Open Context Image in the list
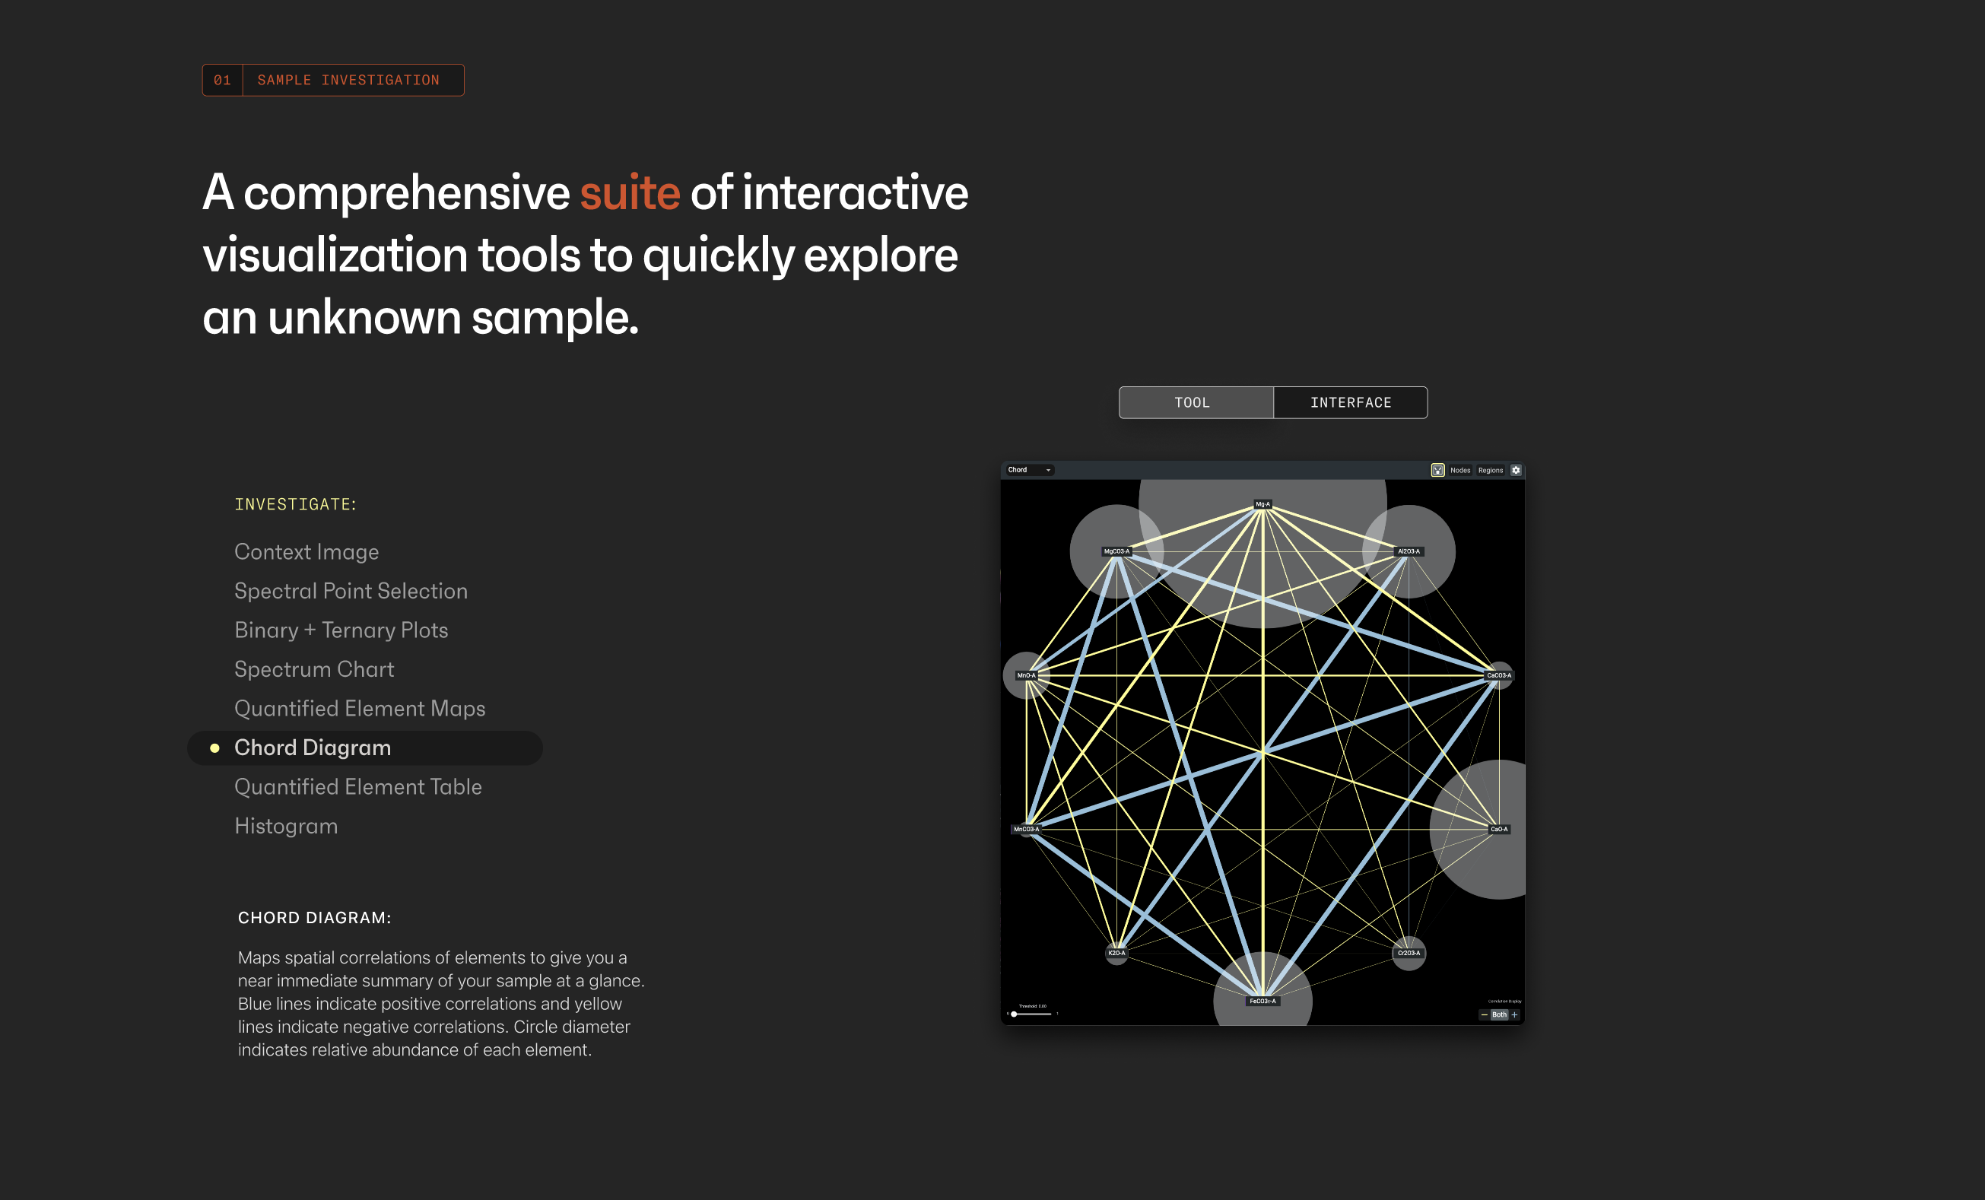 point(306,551)
